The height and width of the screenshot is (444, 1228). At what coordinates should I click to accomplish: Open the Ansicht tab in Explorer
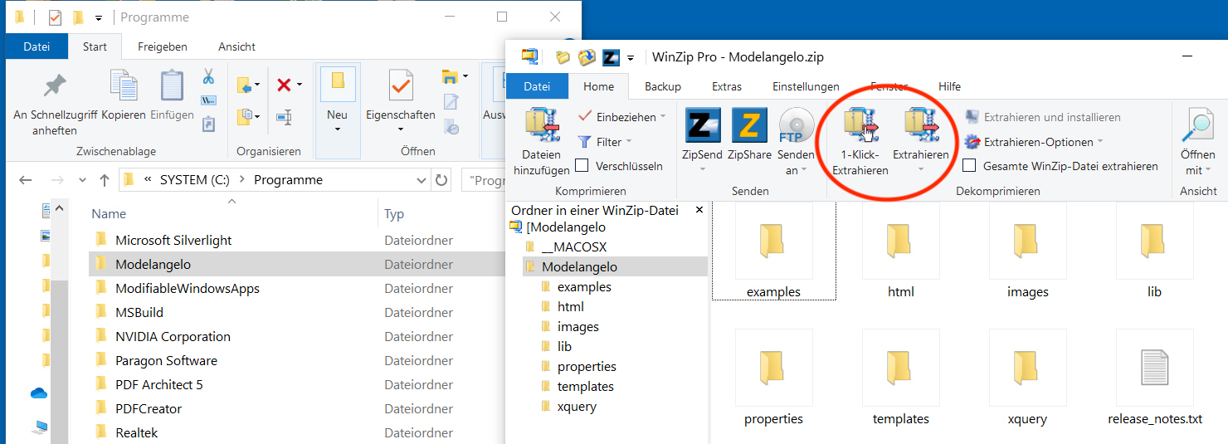(x=236, y=46)
